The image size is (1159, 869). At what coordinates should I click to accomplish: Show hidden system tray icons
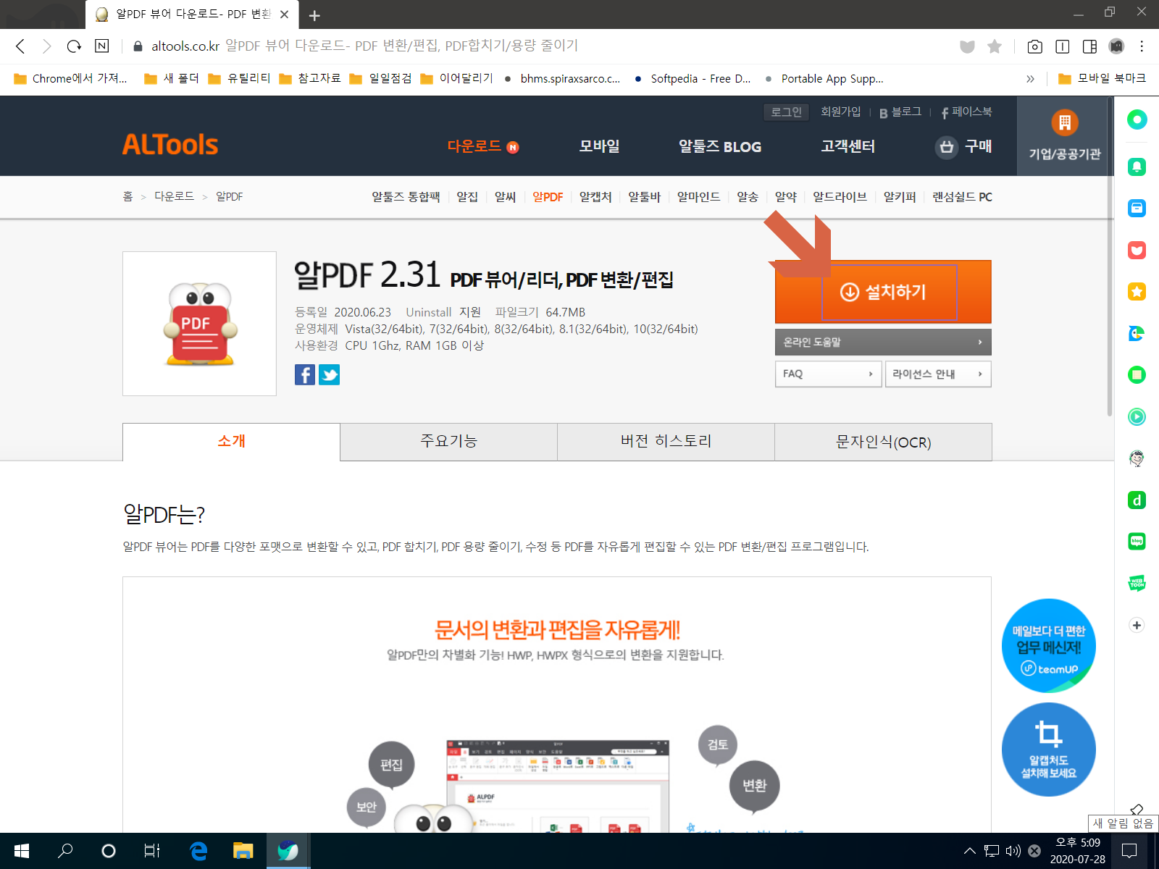click(x=969, y=851)
